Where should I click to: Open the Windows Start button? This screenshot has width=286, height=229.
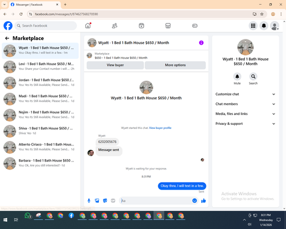[x=5, y=220]
